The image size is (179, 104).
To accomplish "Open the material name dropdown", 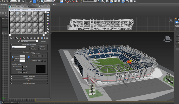I will 37,41.
